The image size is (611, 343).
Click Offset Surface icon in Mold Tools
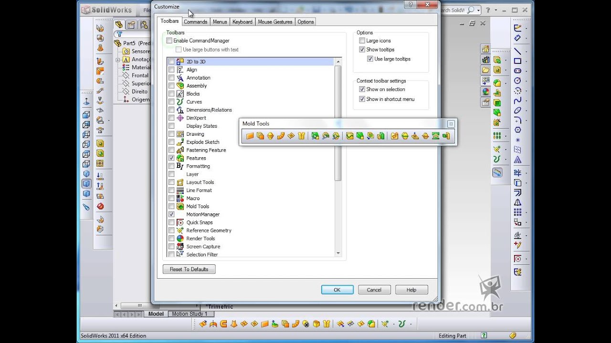coord(260,136)
